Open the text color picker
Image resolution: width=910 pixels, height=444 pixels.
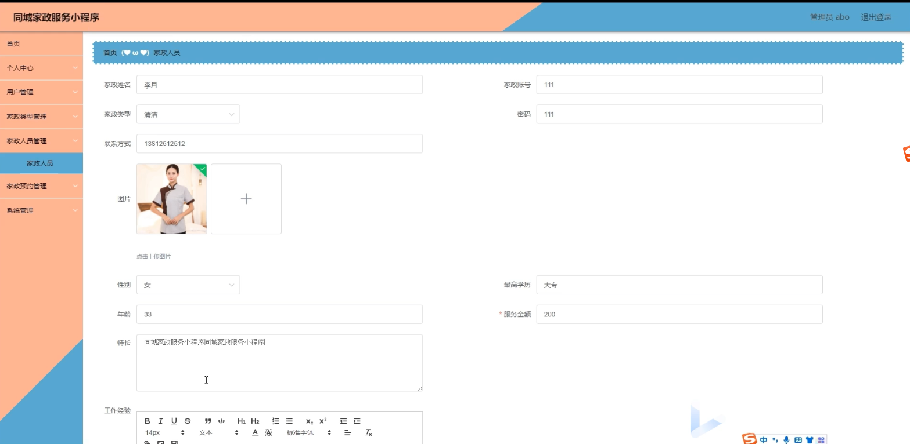pos(255,432)
